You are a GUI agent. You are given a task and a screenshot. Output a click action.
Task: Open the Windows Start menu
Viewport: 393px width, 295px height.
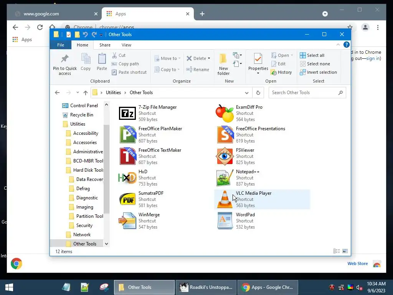coord(9,287)
